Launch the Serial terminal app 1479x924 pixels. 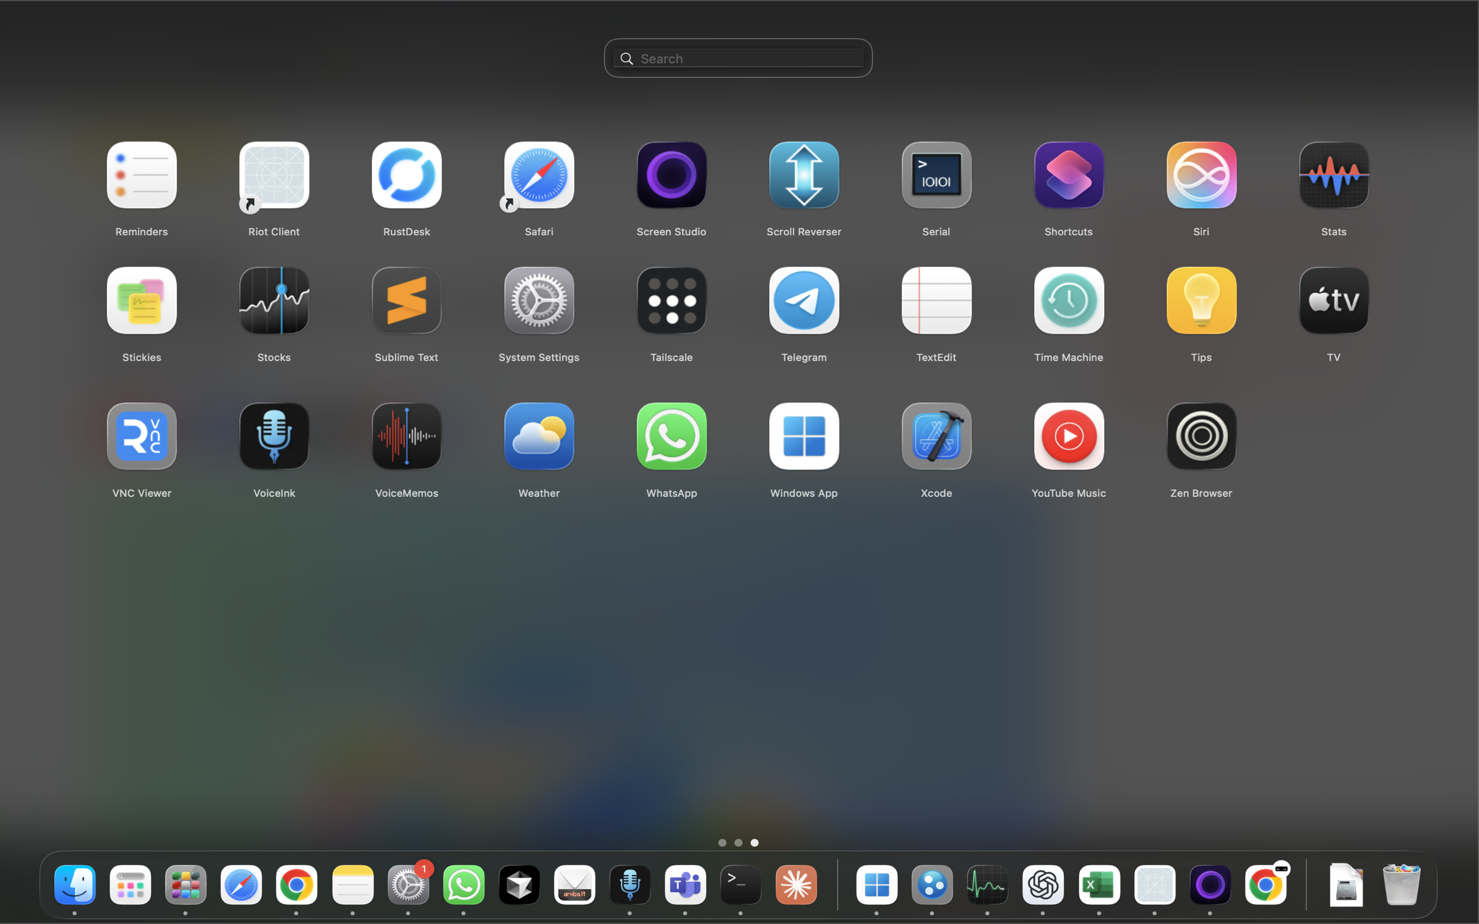coord(936,176)
